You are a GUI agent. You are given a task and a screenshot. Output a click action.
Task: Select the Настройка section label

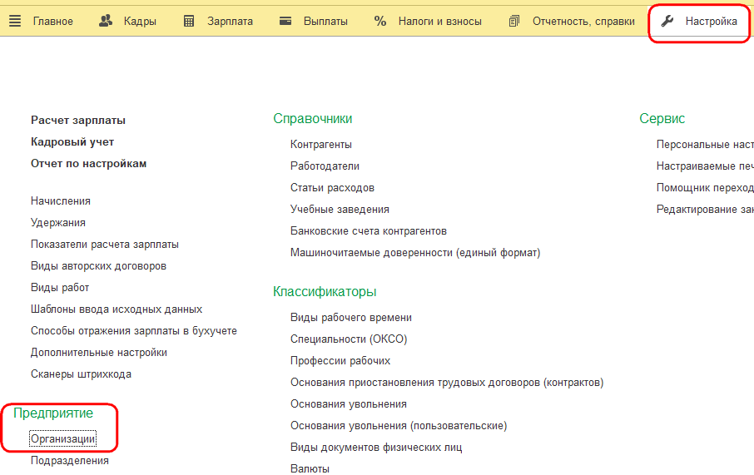(x=712, y=21)
